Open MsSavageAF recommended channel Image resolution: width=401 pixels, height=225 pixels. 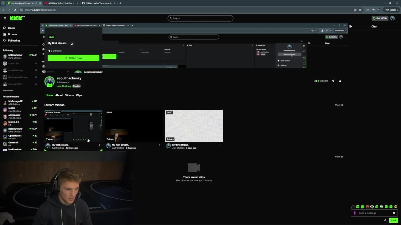[x=20, y=102]
